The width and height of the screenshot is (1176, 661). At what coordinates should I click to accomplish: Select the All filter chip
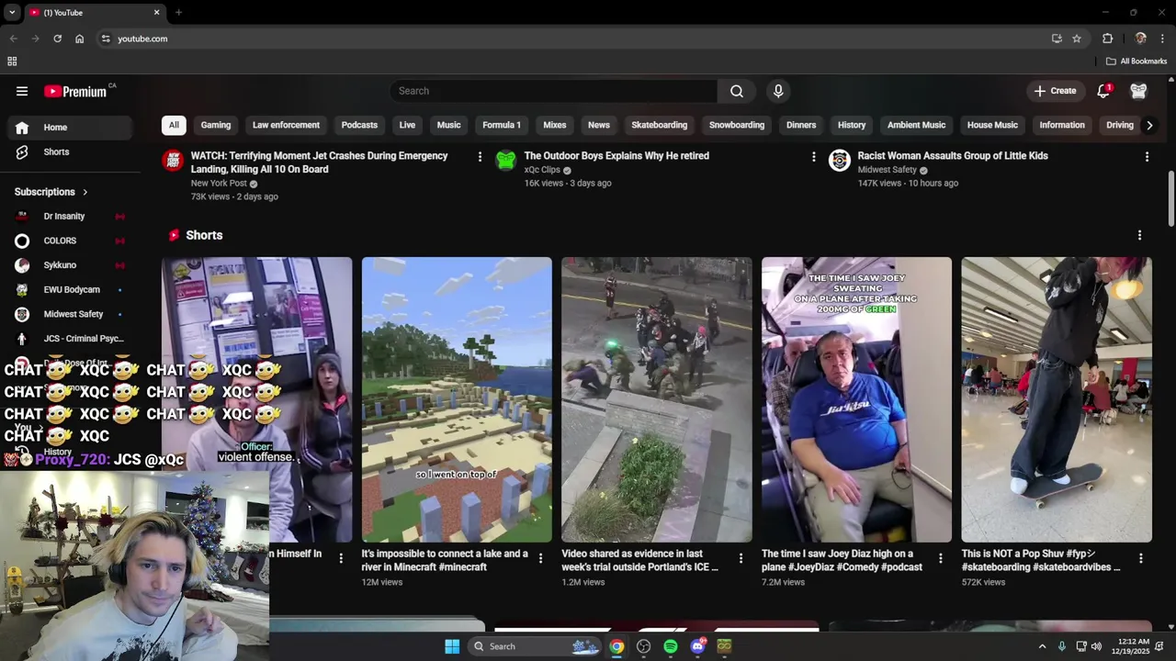174,125
